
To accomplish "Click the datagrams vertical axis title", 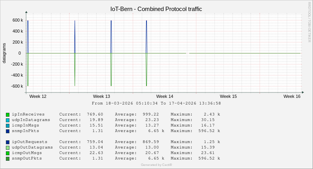I will (4, 53).
